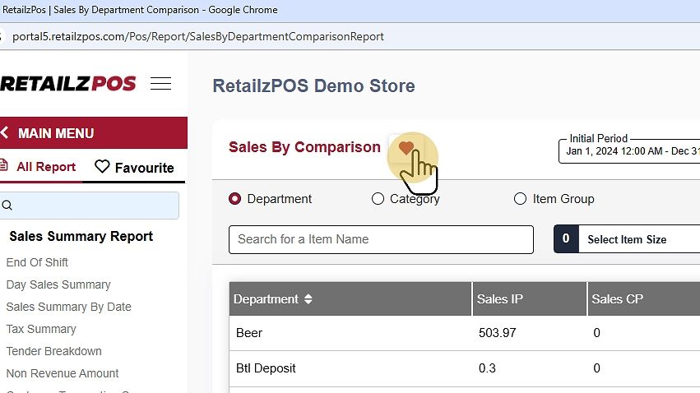700x393 pixels.
Task: Click the 503.97 sales value
Action: click(498, 333)
